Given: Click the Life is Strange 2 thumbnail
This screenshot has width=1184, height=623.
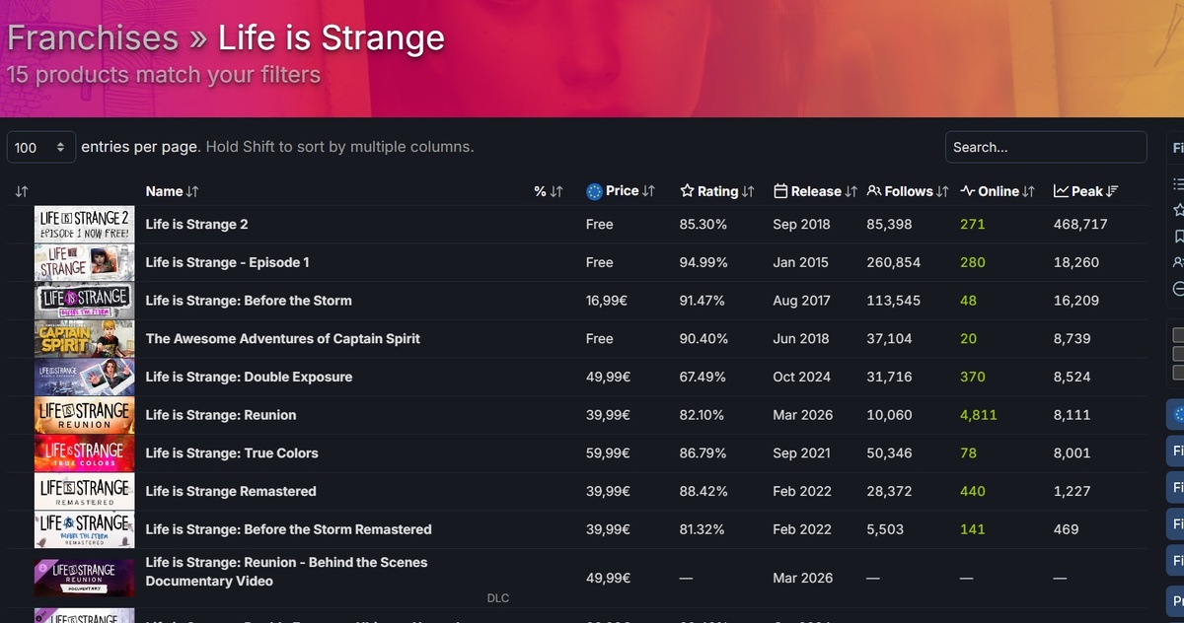Looking at the screenshot, I should (x=84, y=225).
